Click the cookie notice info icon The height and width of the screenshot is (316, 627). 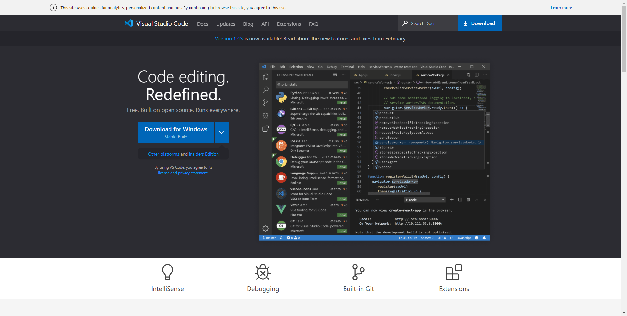[x=53, y=8]
